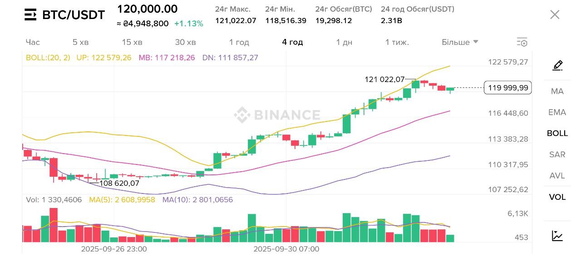Select the 15 хв timeframe tab
Screen dimensions: 581x261
point(132,42)
